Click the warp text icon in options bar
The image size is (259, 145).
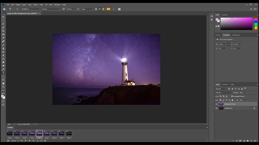114,9
